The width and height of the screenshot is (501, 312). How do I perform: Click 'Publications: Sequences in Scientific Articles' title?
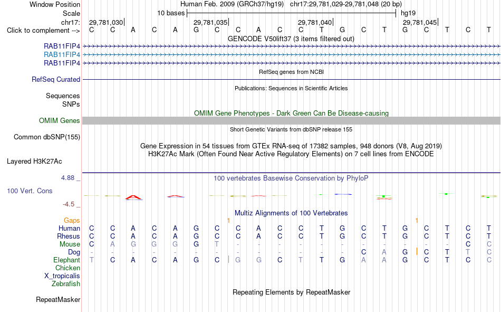(x=291, y=88)
